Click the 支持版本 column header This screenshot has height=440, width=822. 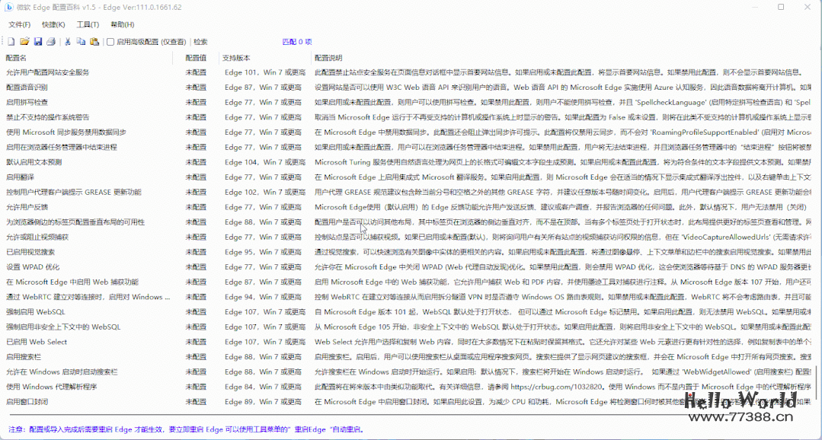[x=237, y=58]
